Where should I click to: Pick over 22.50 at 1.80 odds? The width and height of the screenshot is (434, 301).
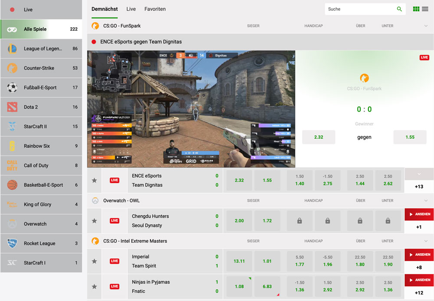(x=360, y=261)
